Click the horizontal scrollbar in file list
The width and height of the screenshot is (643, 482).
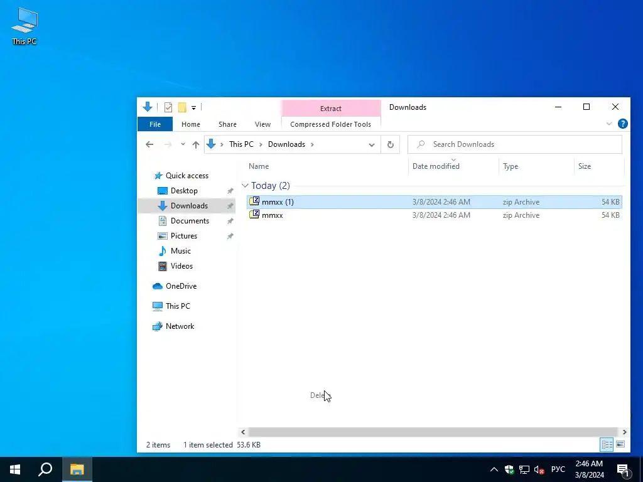[x=433, y=432]
